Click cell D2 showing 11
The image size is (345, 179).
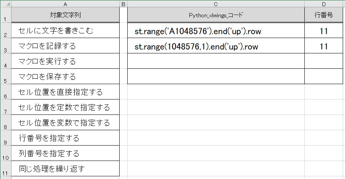[324, 30]
